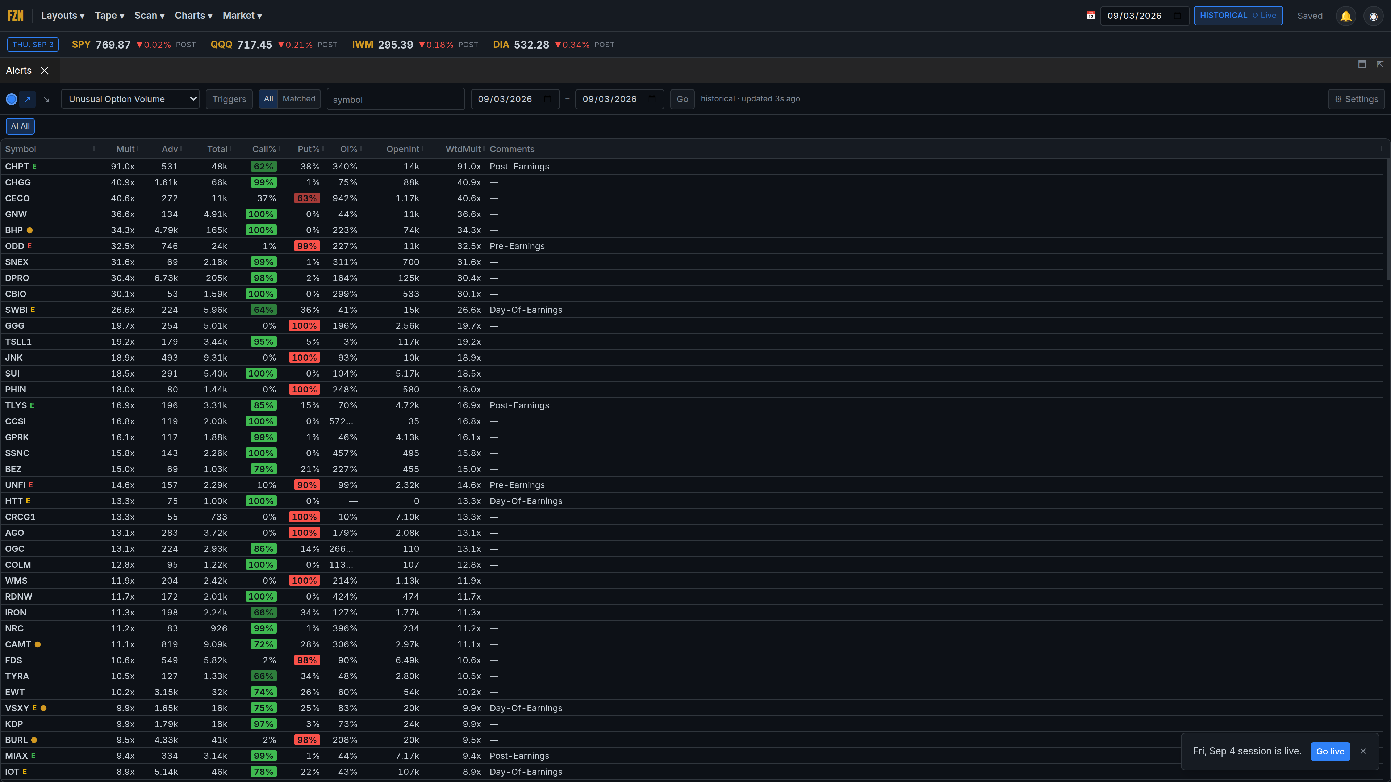This screenshot has width=1391, height=782.
Task: Sort by the Adv column header
Action: click(x=170, y=149)
